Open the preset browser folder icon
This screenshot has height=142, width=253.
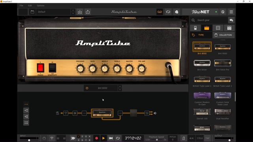[32, 12]
